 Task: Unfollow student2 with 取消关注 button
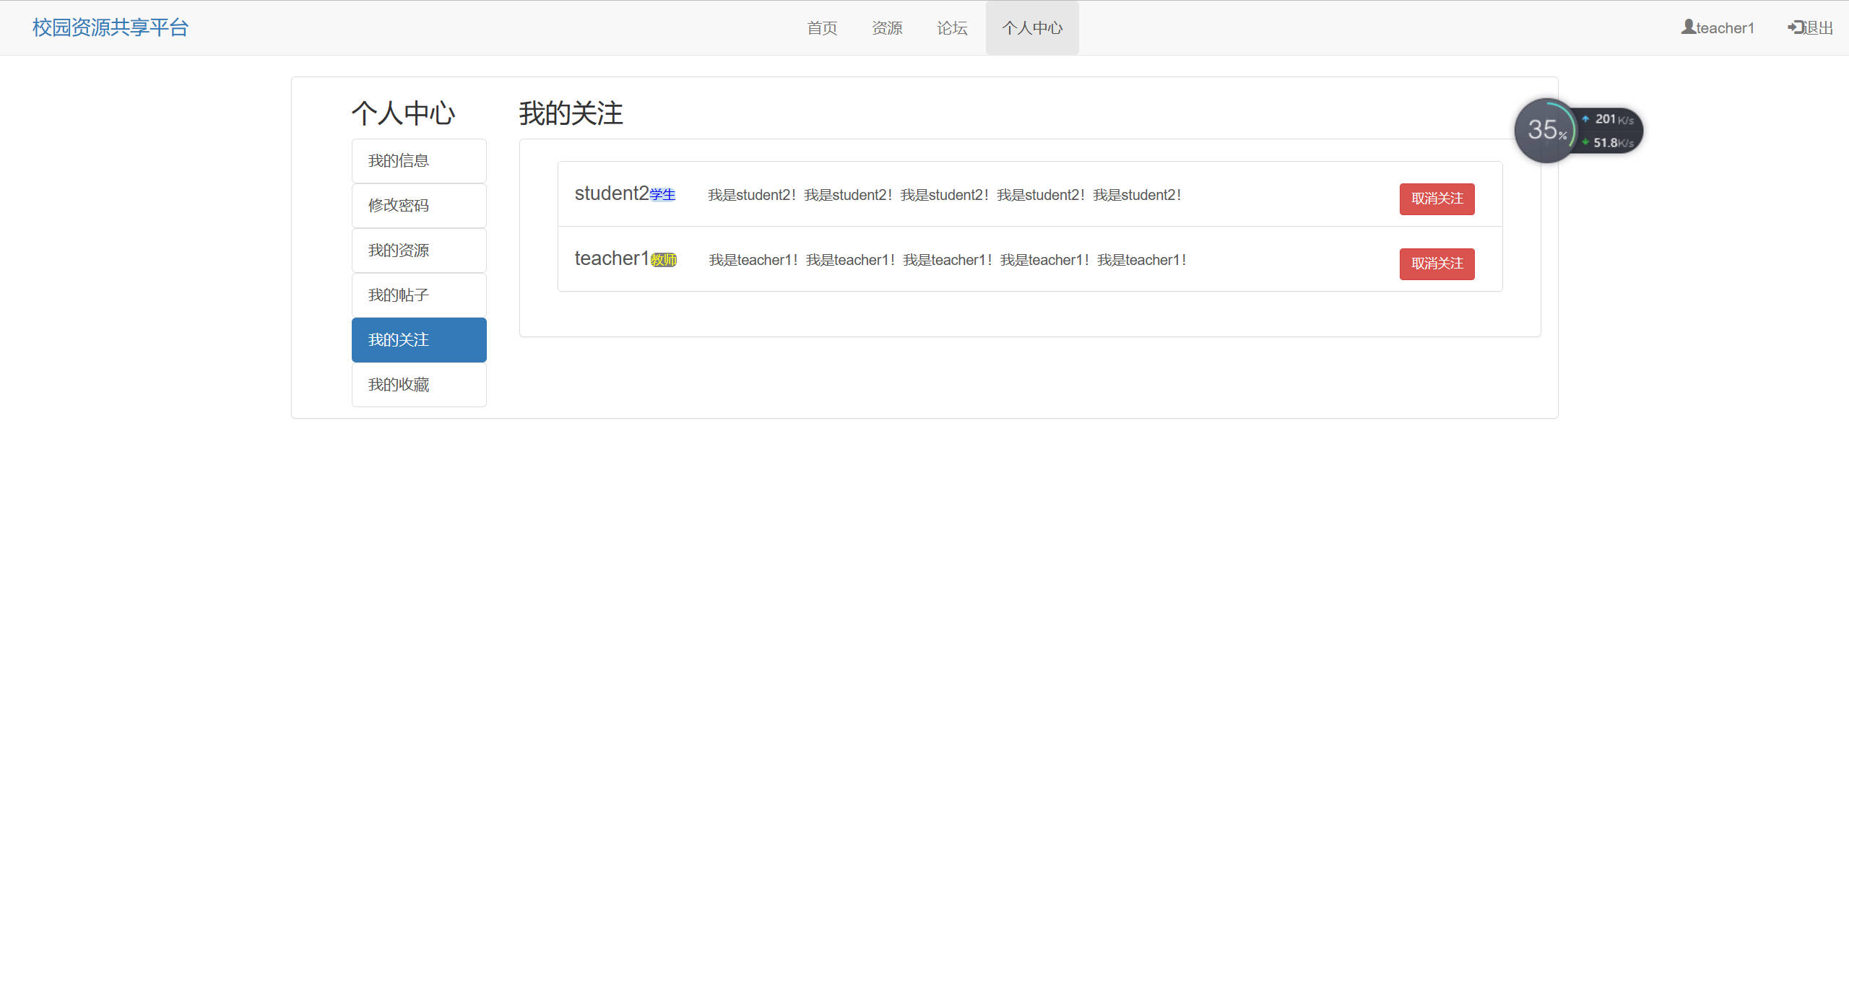pyautogui.click(x=1437, y=199)
